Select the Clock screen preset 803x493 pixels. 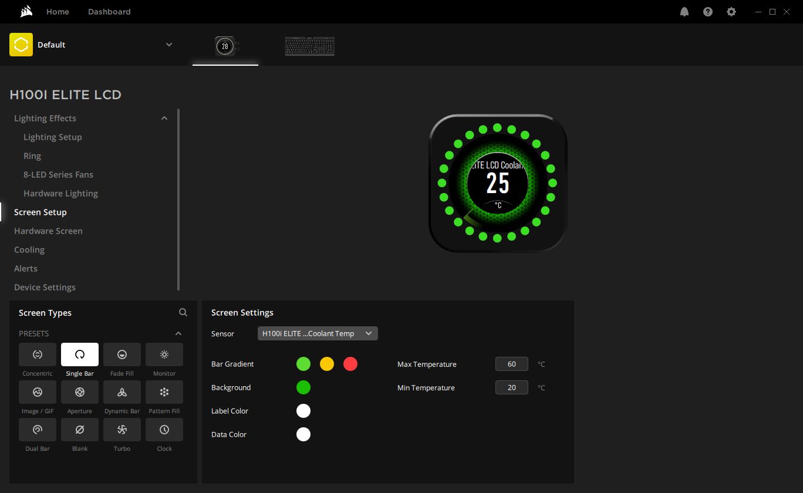164,430
